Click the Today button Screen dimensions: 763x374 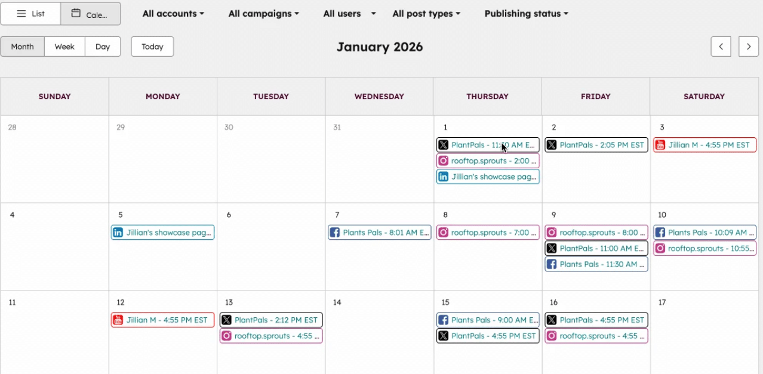[152, 46]
